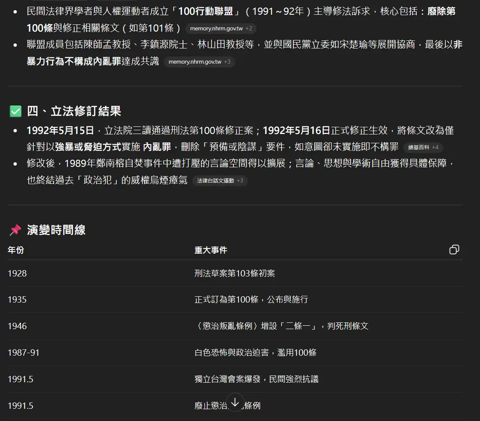The image size is (480, 421).
Task: Open the first memory.nhrm.gov.tw source citation
Action: tap(217, 29)
